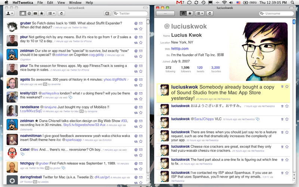Viewport: 299px width, 187px height.
Task: Favorite agolis's 200 years tweet
Action: click(141, 85)
